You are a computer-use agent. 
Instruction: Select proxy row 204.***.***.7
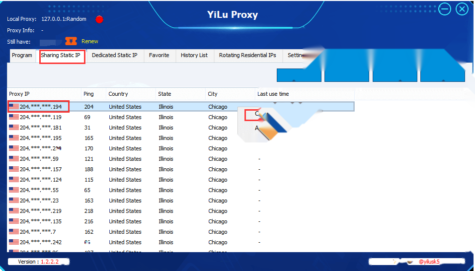[x=181, y=232]
